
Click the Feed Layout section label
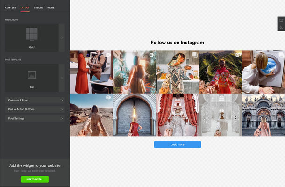tap(12, 20)
